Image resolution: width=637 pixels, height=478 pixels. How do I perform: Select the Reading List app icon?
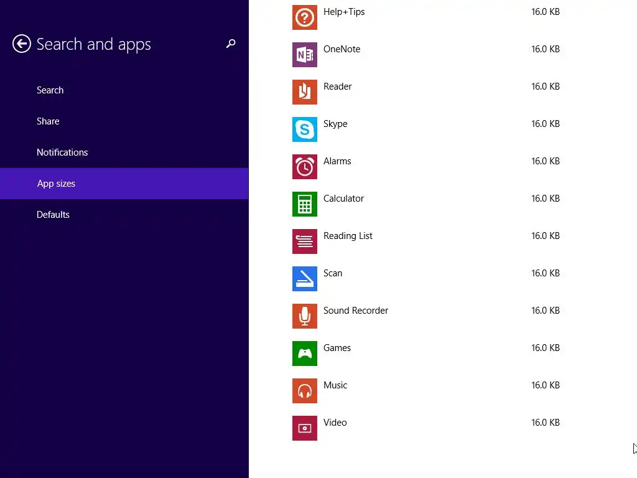coord(305,241)
